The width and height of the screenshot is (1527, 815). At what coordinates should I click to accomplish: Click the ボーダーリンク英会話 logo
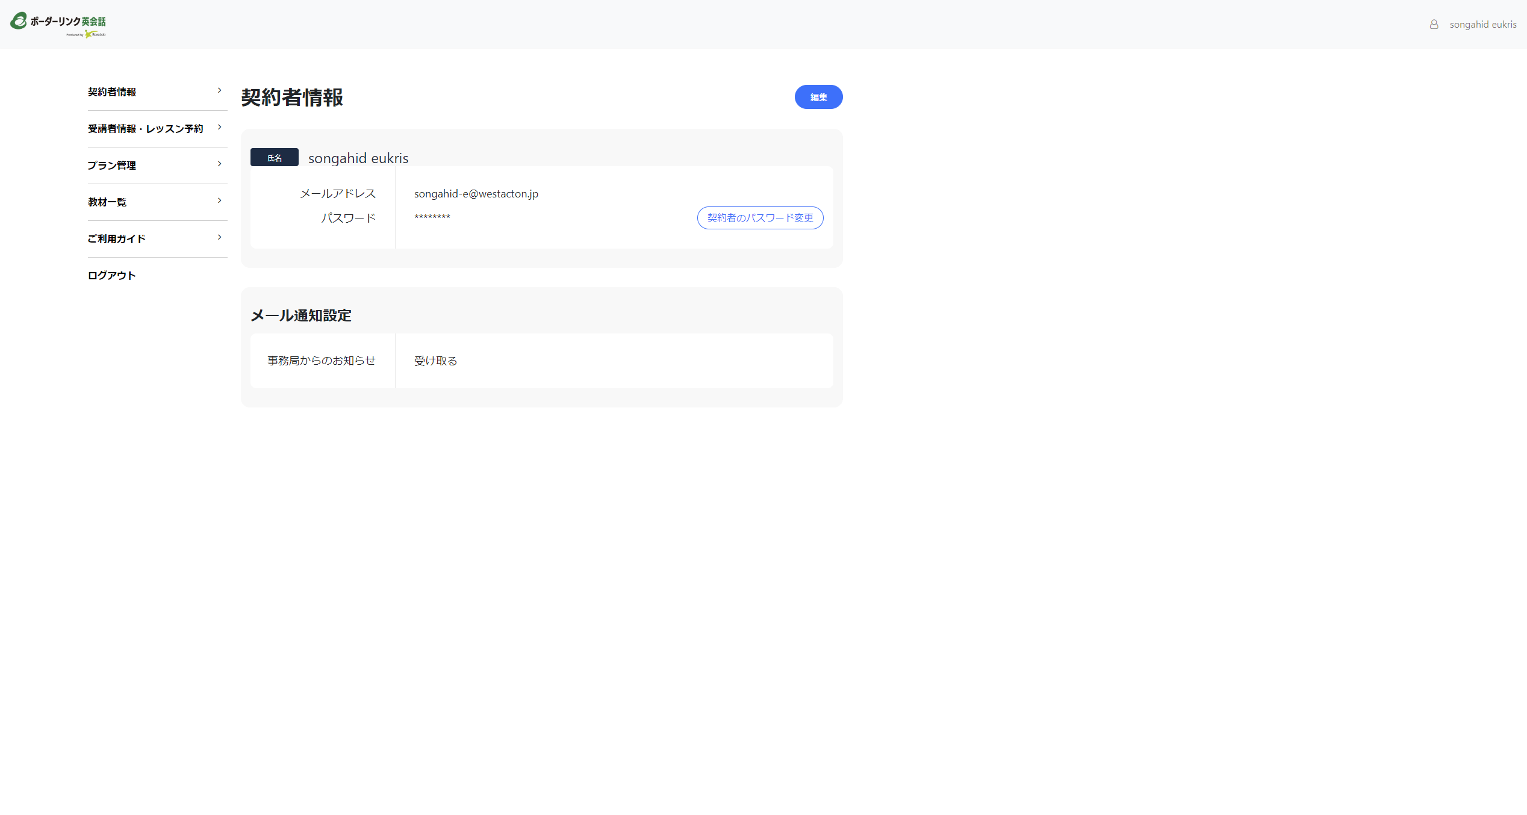pos(58,24)
